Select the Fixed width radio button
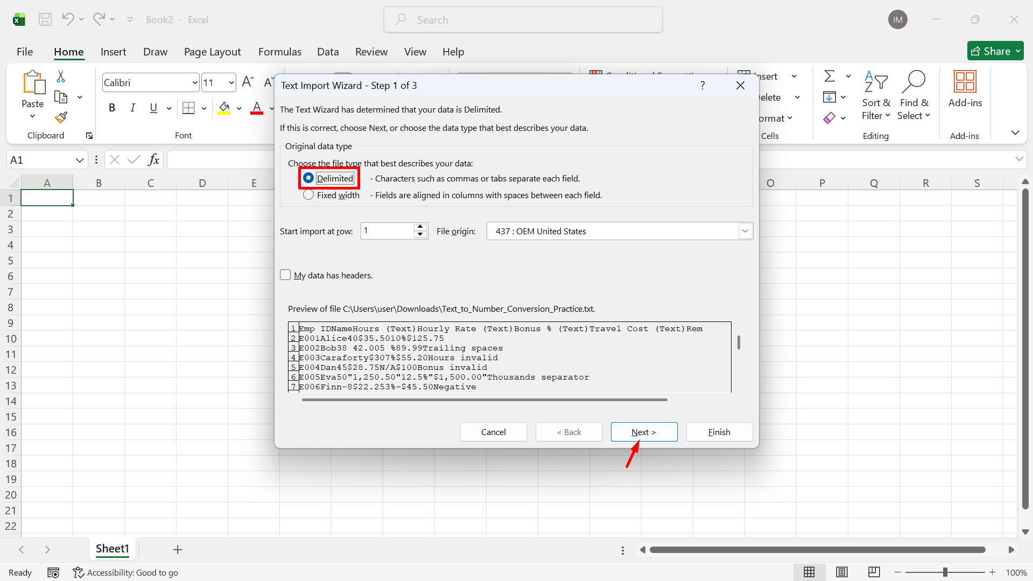1033x581 pixels. coord(308,195)
